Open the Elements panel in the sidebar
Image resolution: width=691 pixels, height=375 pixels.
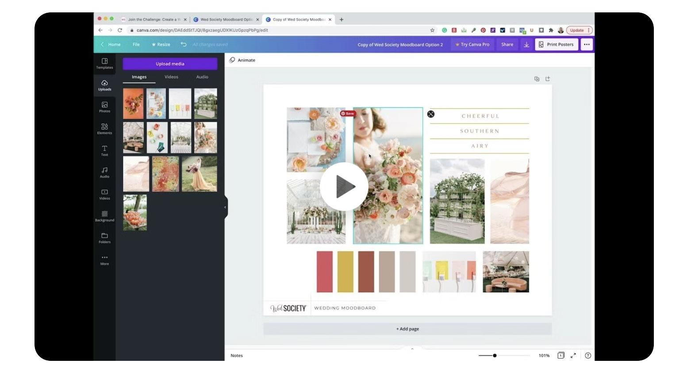click(x=104, y=129)
